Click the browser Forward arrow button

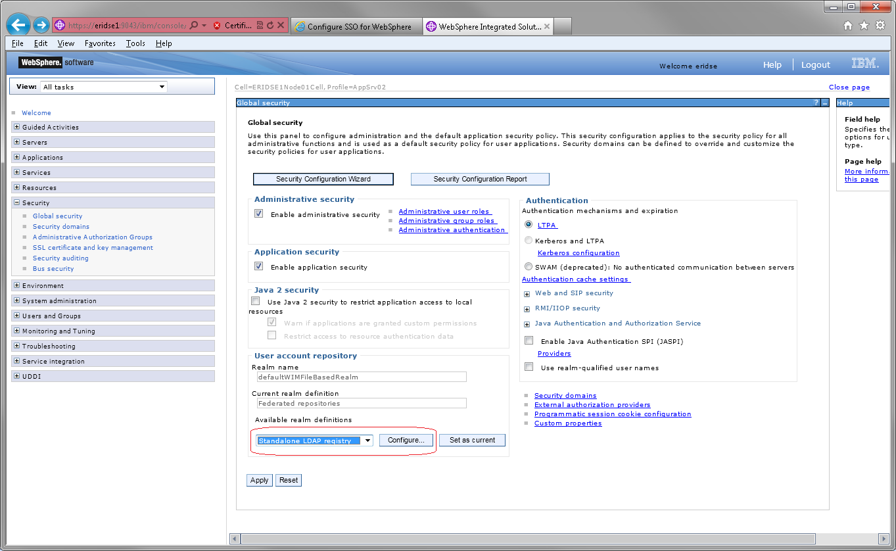coord(41,26)
